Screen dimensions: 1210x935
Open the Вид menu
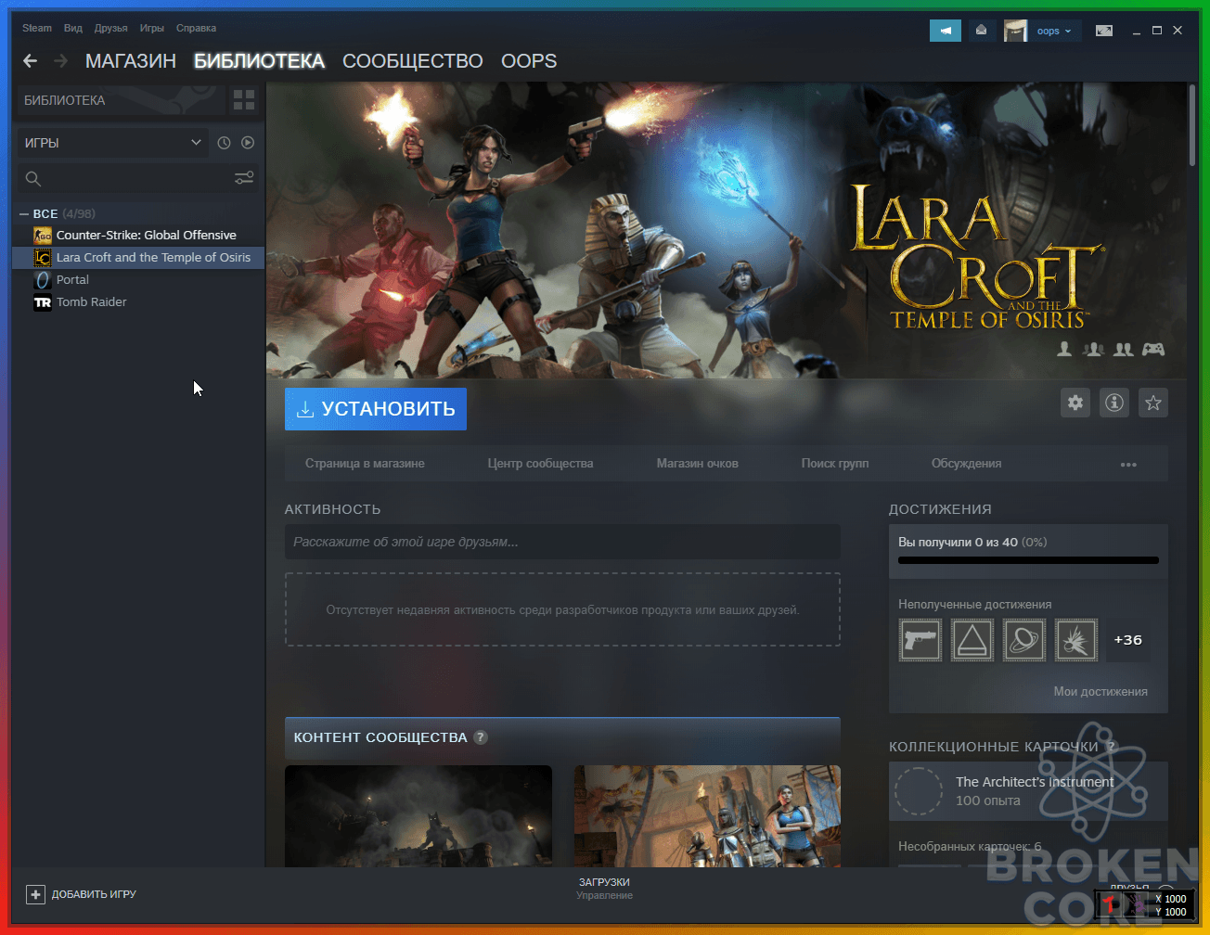coord(73,28)
